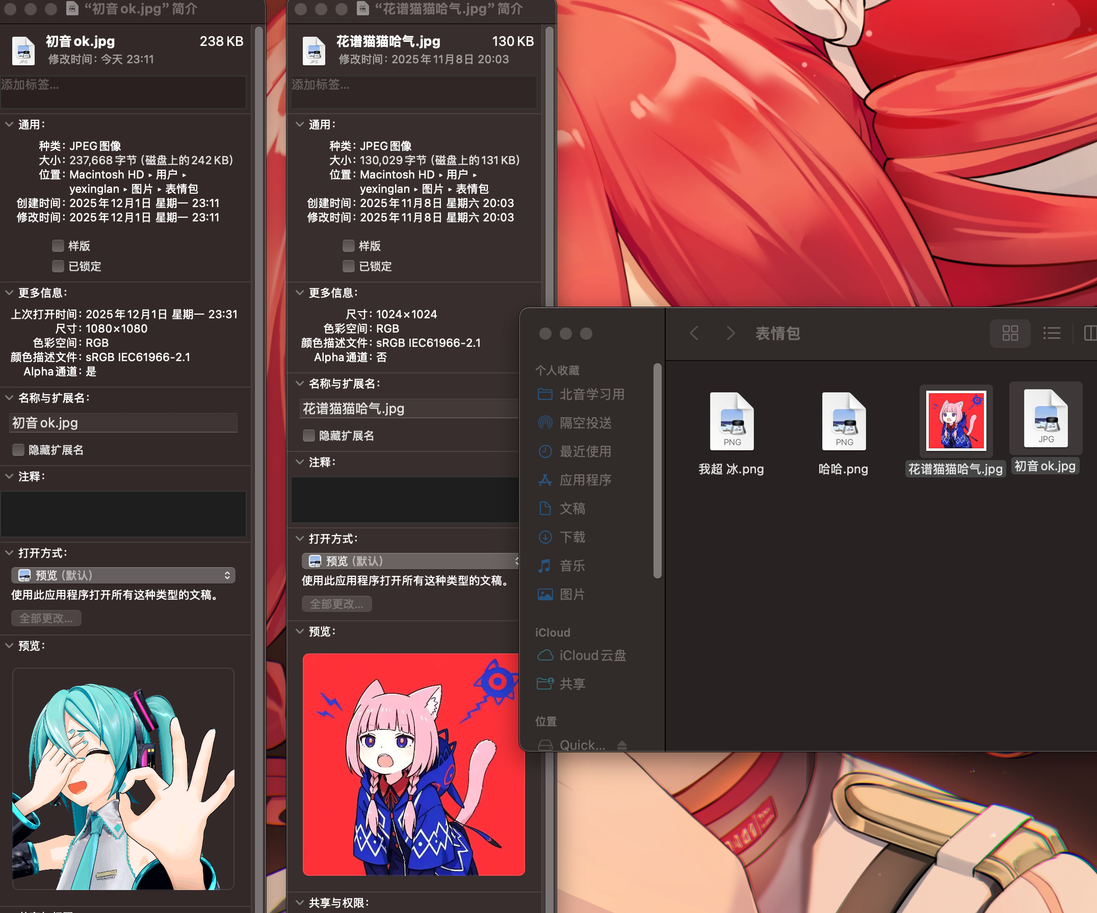Select the 哈哈.png file icon
Viewport: 1097px width, 913px height.
pos(843,421)
